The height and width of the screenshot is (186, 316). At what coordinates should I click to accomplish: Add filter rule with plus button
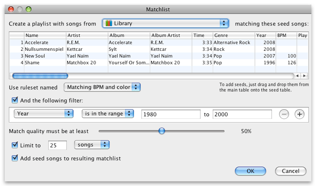tap(300, 114)
